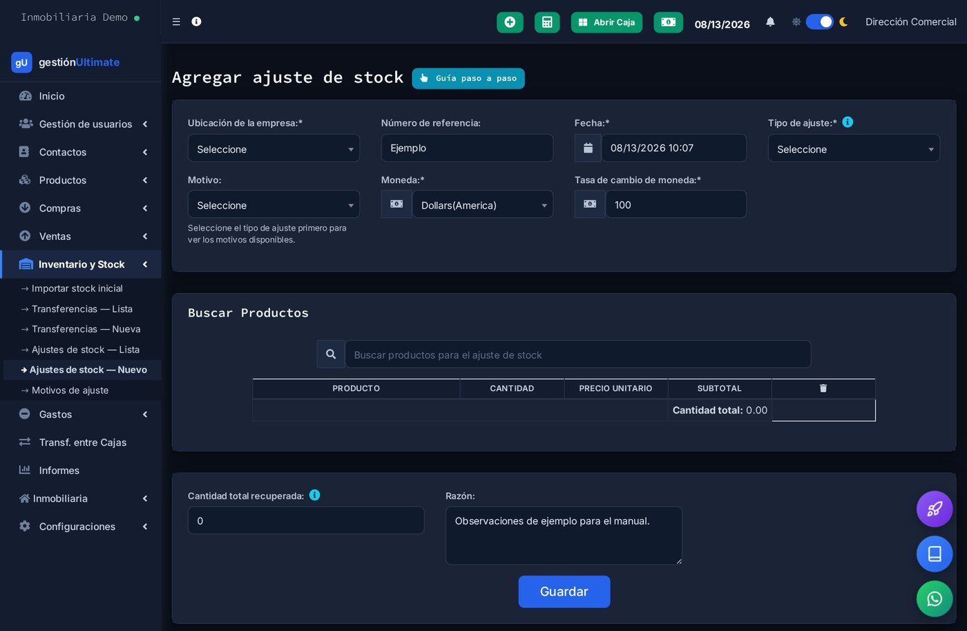This screenshot has height=631, width=967.
Task: Click the trash icon in products table header
Action: pos(823,388)
